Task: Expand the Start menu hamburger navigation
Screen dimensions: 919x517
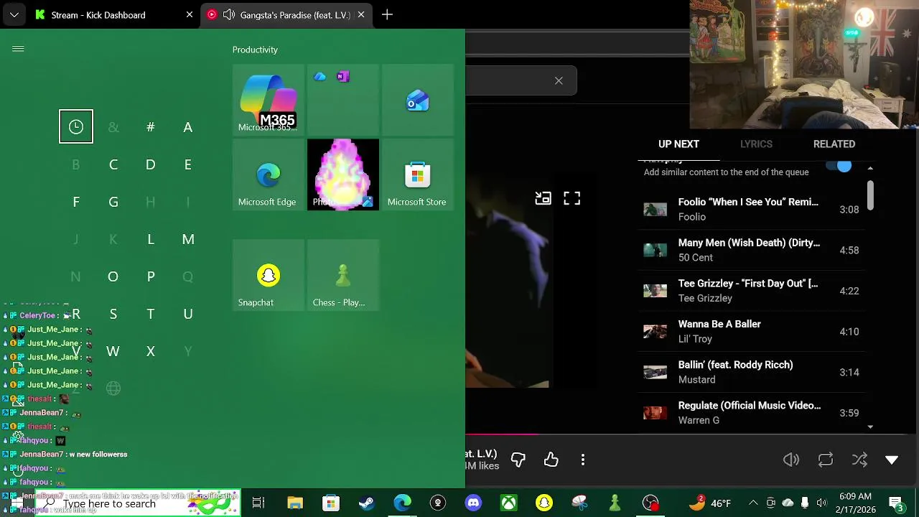Action: pyautogui.click(x=18, y=49)
